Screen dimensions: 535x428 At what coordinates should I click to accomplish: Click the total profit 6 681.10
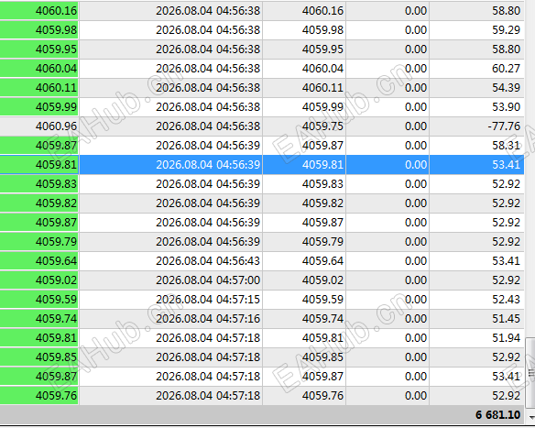(x=497, y=415)
